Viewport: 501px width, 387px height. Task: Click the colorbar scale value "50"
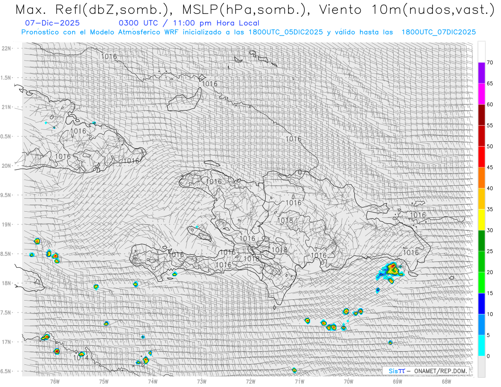tap(490, 147)
